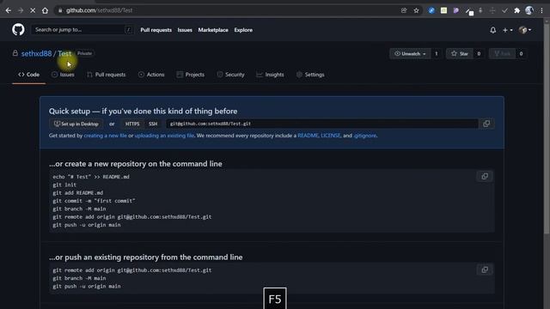Open the GitHub user avatar menu
550x309 pixels.
click(x=525, y=30)
